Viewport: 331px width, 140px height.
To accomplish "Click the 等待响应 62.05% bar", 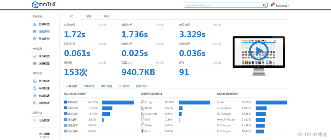I will 118,103.
